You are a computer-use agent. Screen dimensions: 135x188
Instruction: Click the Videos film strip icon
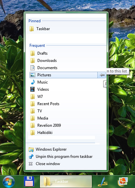(32, 89)
